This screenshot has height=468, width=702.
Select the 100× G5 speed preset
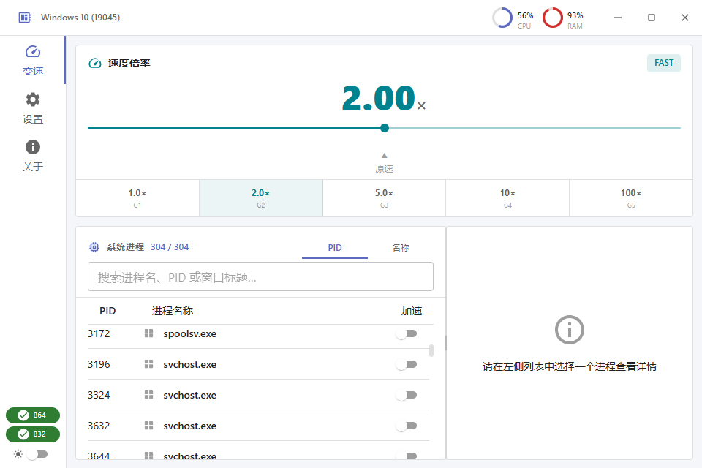point(631,198)
